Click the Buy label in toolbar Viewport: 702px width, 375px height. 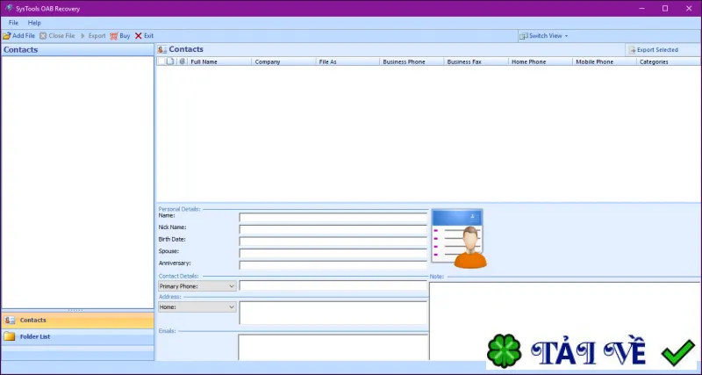coord(125,36)
